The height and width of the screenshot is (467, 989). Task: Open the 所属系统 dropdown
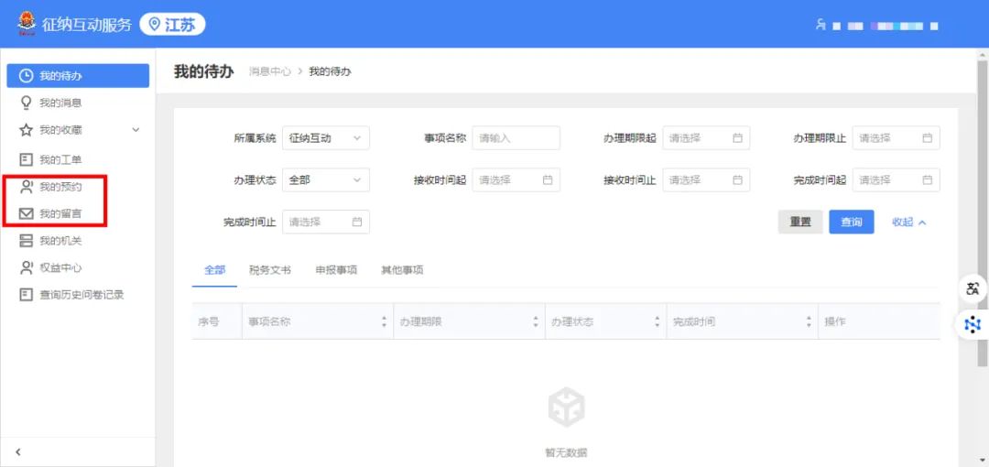pyautogui.click(x=325, y=138)
